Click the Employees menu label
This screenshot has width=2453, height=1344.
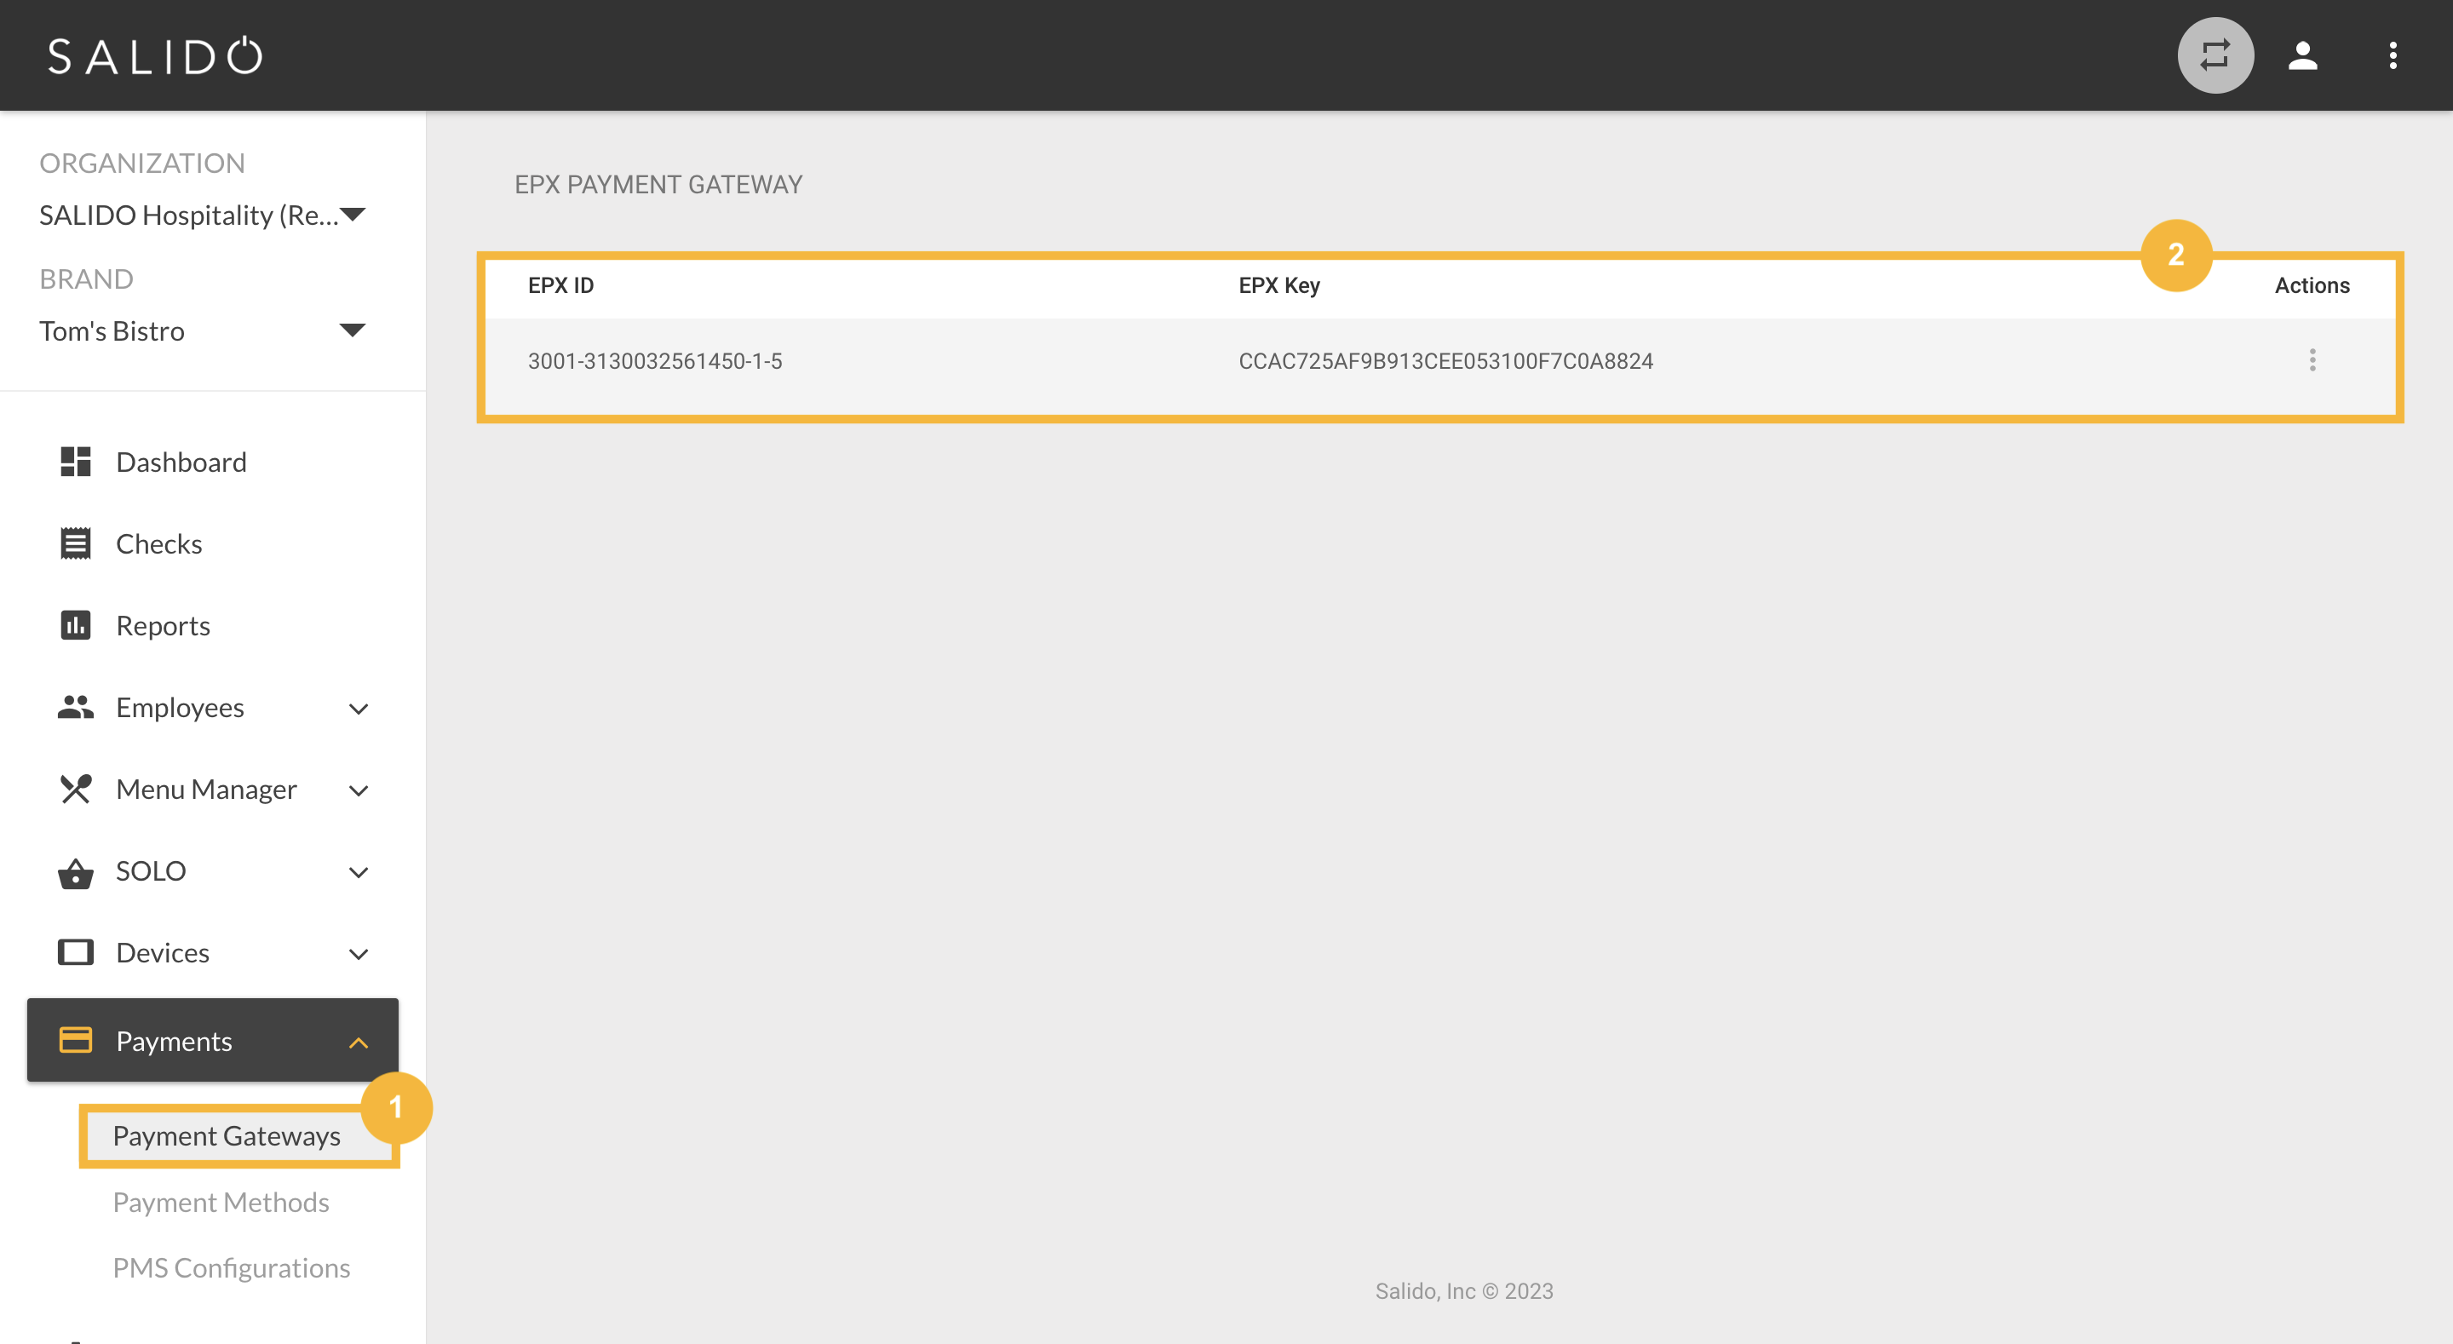coord(180,708)
